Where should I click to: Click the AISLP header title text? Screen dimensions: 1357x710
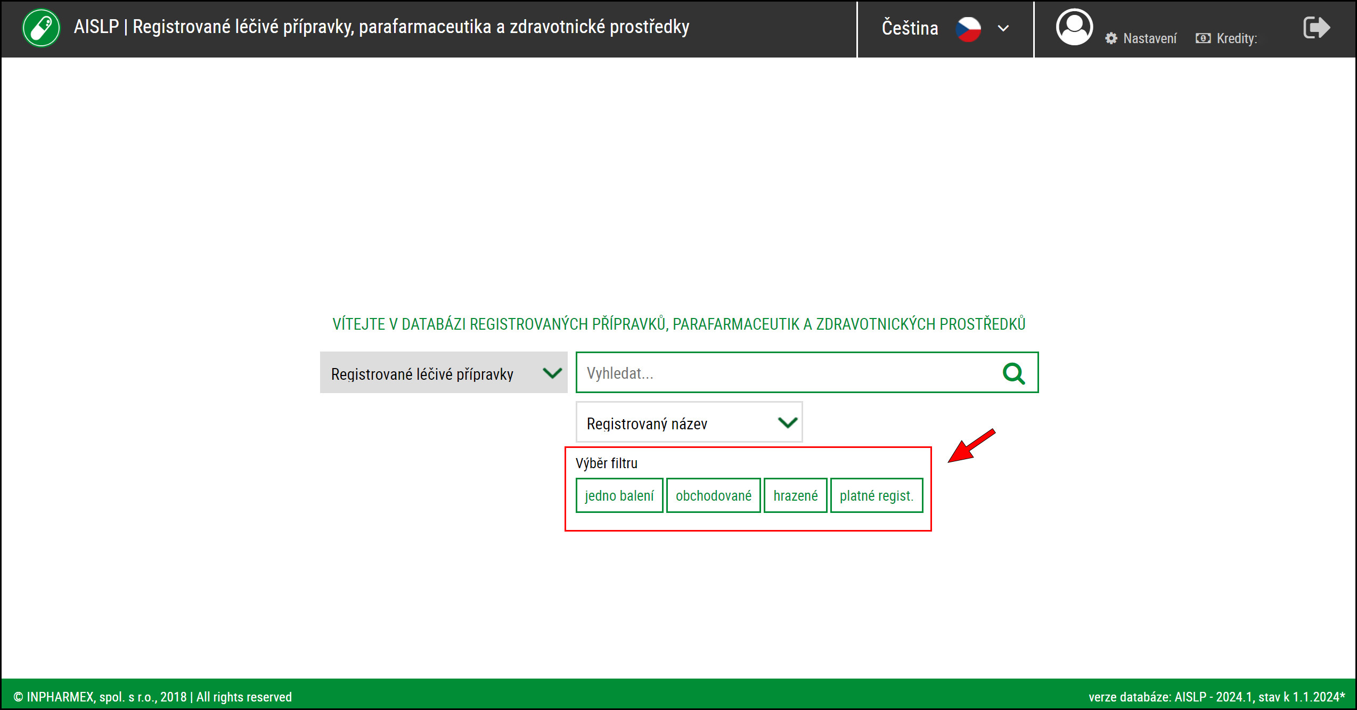pyautogui.click(x=381, y=27)
